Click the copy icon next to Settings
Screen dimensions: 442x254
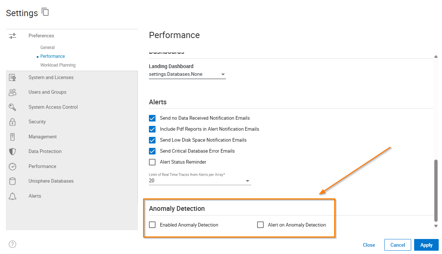45,12
